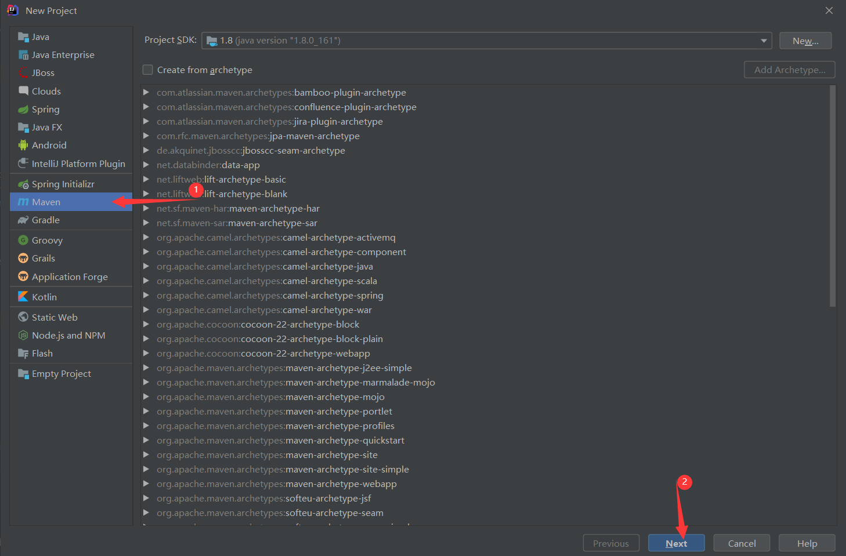846x556 pixels.
Task: Select maven-archetype-har row
Action: pos(485,208)
